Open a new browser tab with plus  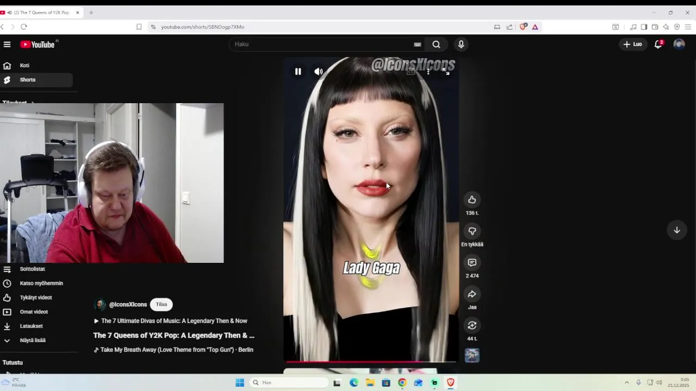pyautogui.click(x=91, y=12)
